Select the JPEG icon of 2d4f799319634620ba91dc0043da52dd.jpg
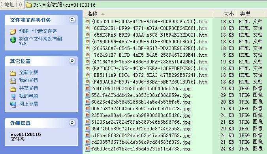Viewport: 267px width, 154px height. pyautogui.click(x=87, y=89)
